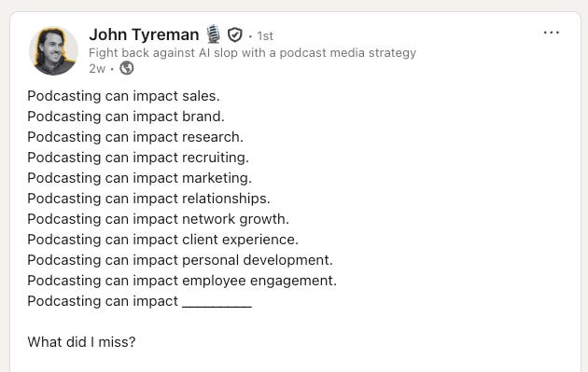The width and height of the screenshot is (588, 372).
Task: Click the line ending with 'marketing.'
Action: click(x=139, y=178)
